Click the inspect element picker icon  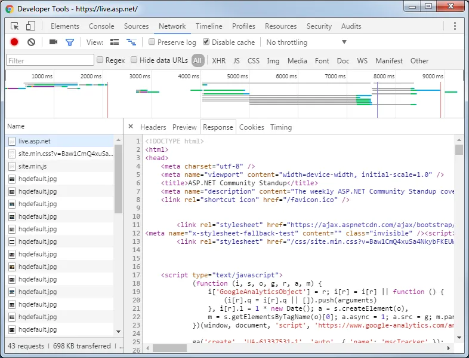pyautogui.click(x=15, y=26)
